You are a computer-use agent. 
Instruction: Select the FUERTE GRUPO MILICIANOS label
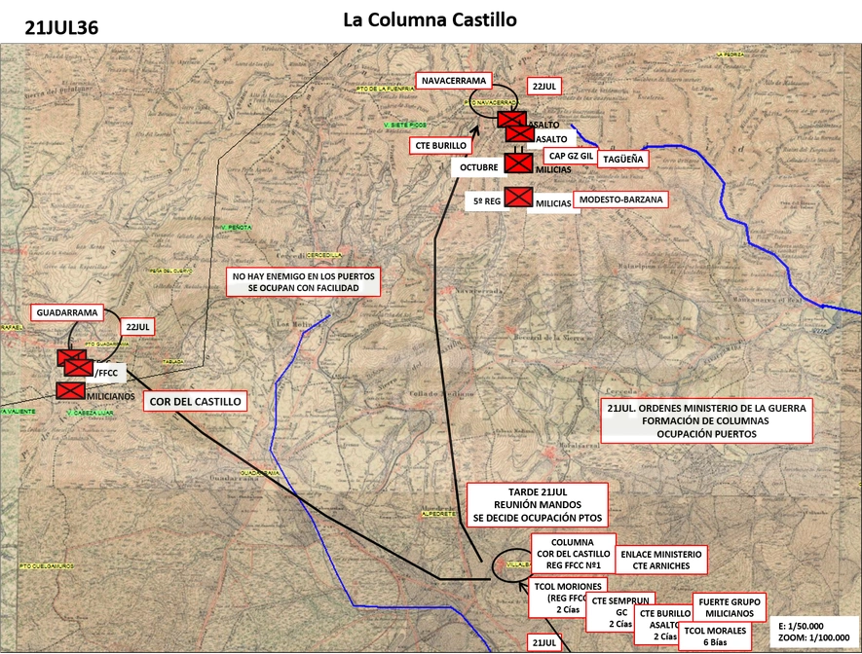tap(730, 607)
